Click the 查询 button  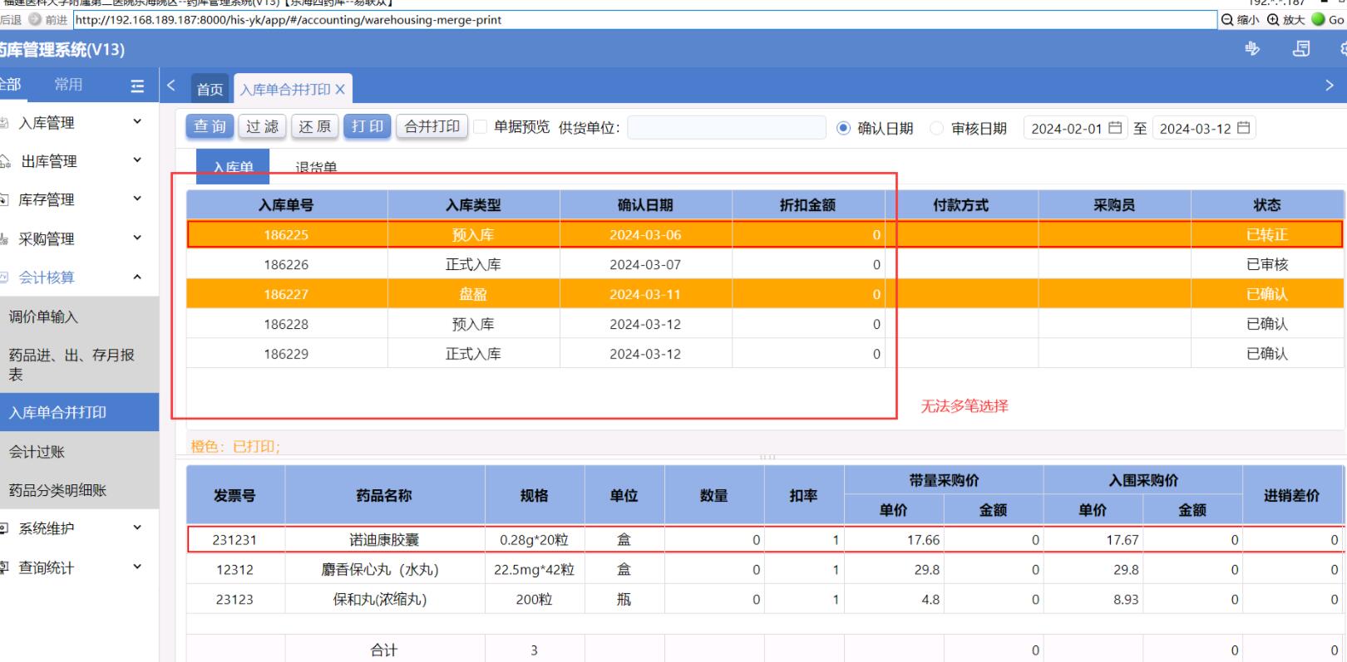tap(210, 126)
